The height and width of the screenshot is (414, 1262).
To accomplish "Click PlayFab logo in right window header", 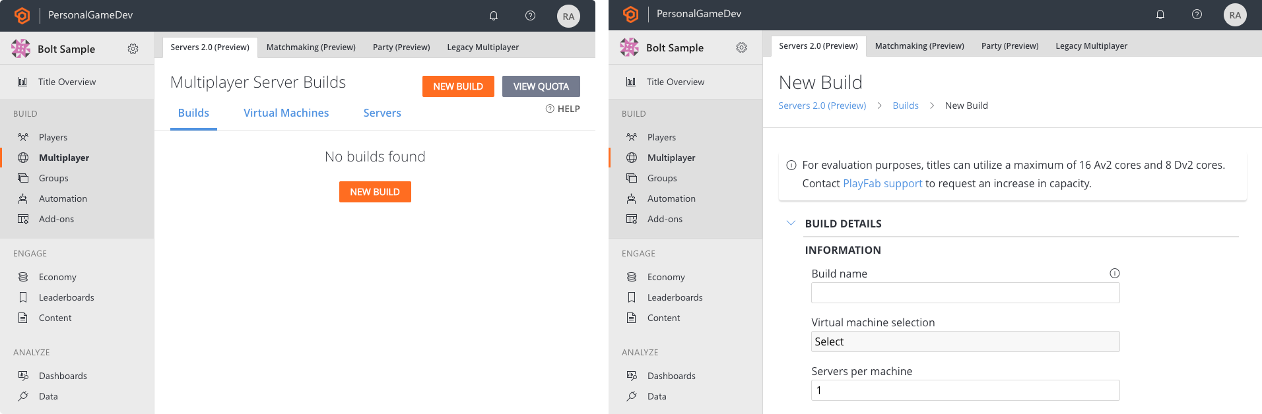I will point(631,14).
